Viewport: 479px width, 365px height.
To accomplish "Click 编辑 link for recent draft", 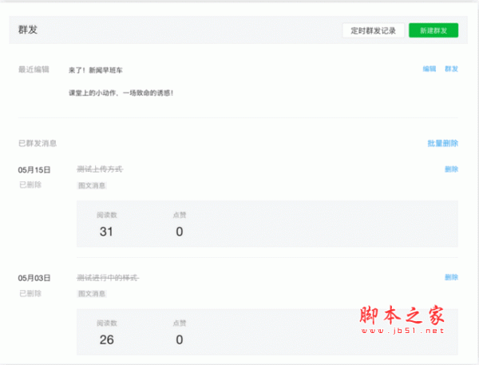I will coord(430,69).
